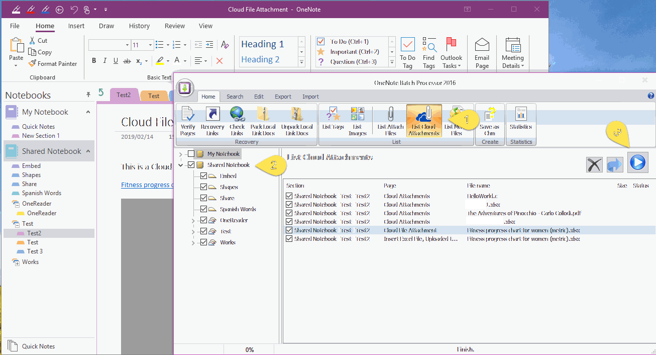Screen dimensions: 656x355
Task: Uncheck HelloWorld.c row checkbox
Action: 289,196
